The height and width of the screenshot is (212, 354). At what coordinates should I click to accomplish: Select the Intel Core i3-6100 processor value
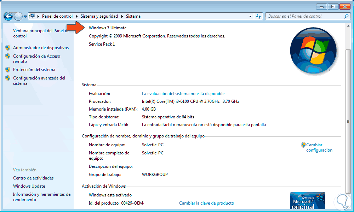[x=190, y=101]
